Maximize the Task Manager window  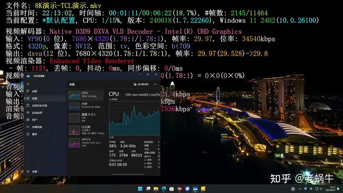[x=148, y=75]
